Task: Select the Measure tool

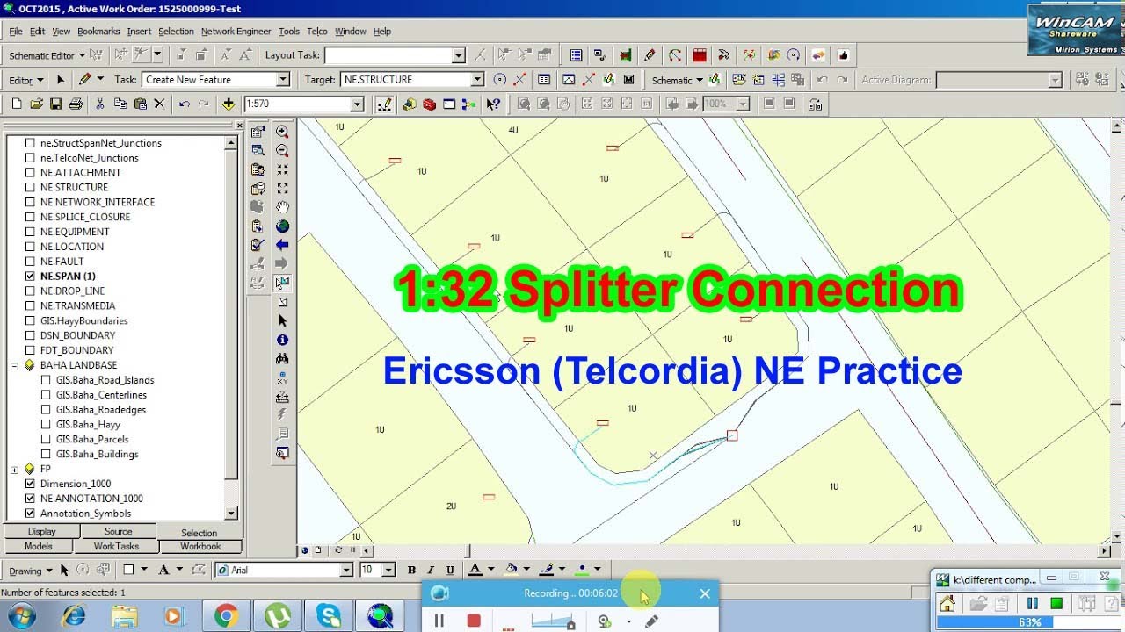Action: click(x=282, y=397)
